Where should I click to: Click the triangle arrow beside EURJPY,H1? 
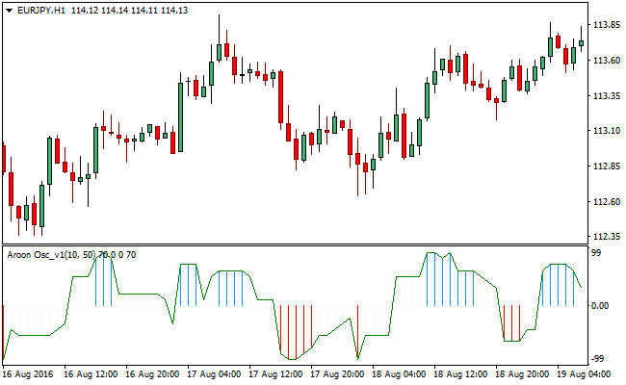[x=9, y=10]
